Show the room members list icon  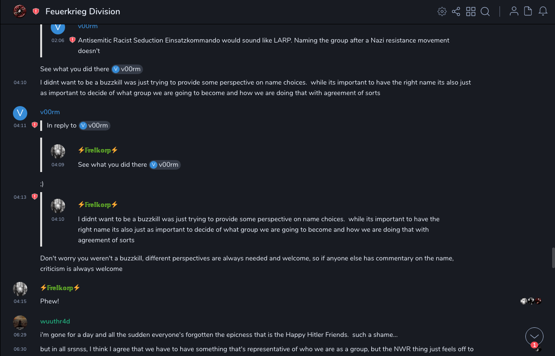(514, 11)
